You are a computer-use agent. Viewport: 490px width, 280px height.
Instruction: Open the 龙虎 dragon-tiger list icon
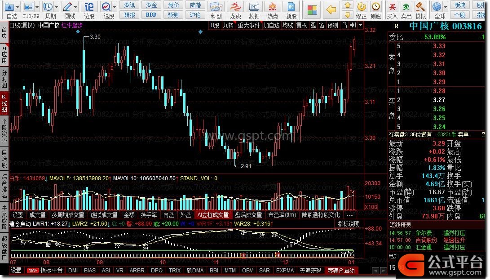tap(235, 7)
